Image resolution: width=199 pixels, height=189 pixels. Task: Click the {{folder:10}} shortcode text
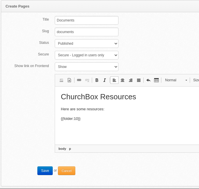click(x=71, y=119)
